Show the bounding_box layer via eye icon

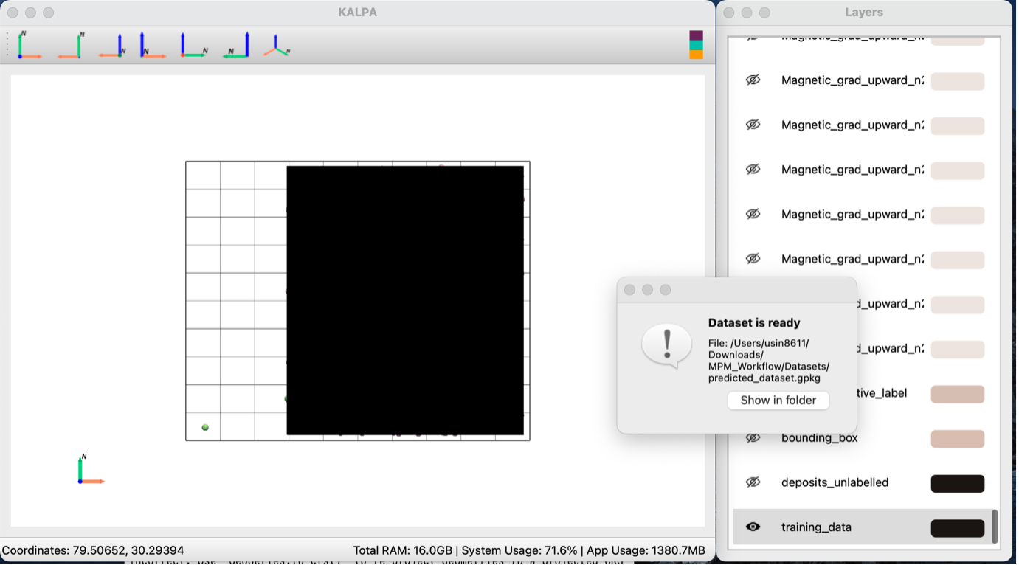(x=753, y=438)
